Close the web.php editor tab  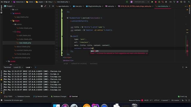click(x=115, y=6)
